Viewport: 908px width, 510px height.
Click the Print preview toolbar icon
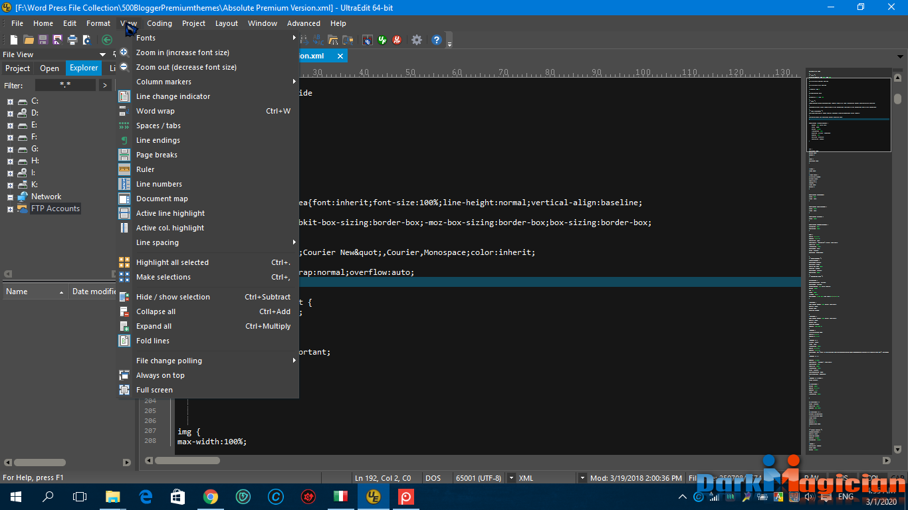[87, 40]
